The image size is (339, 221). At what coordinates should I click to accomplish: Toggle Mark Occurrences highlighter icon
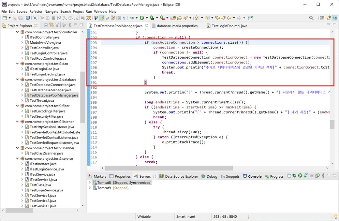102,18
